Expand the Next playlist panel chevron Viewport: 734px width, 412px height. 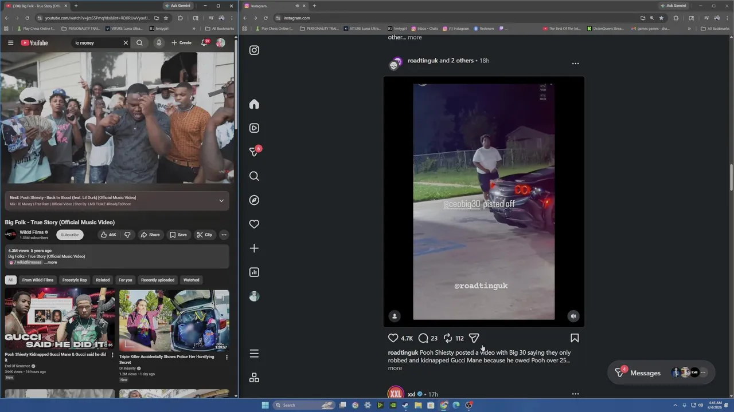(x=221, y=201)
